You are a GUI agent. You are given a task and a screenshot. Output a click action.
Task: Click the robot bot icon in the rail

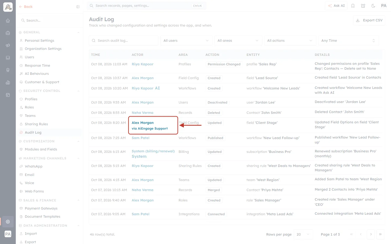(x=8, y=70)
